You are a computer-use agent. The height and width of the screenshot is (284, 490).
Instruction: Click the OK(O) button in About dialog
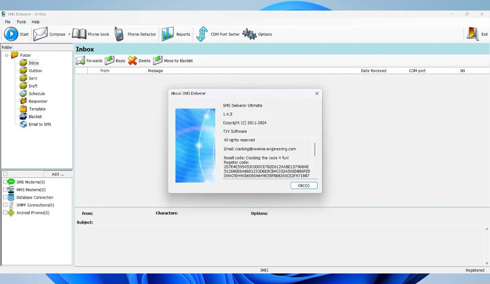pyautogui.click(x=304, y=185)
